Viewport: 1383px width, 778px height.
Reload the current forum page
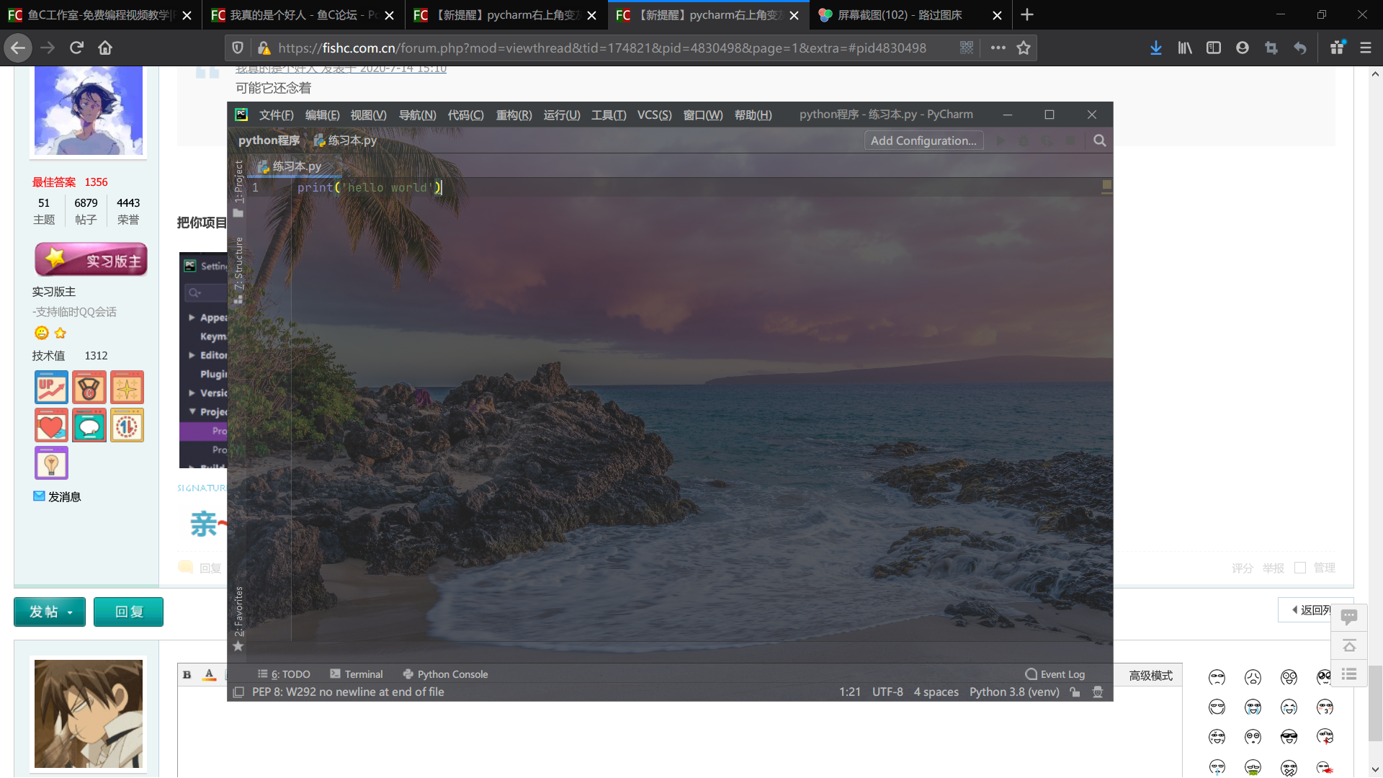(76, 48)
